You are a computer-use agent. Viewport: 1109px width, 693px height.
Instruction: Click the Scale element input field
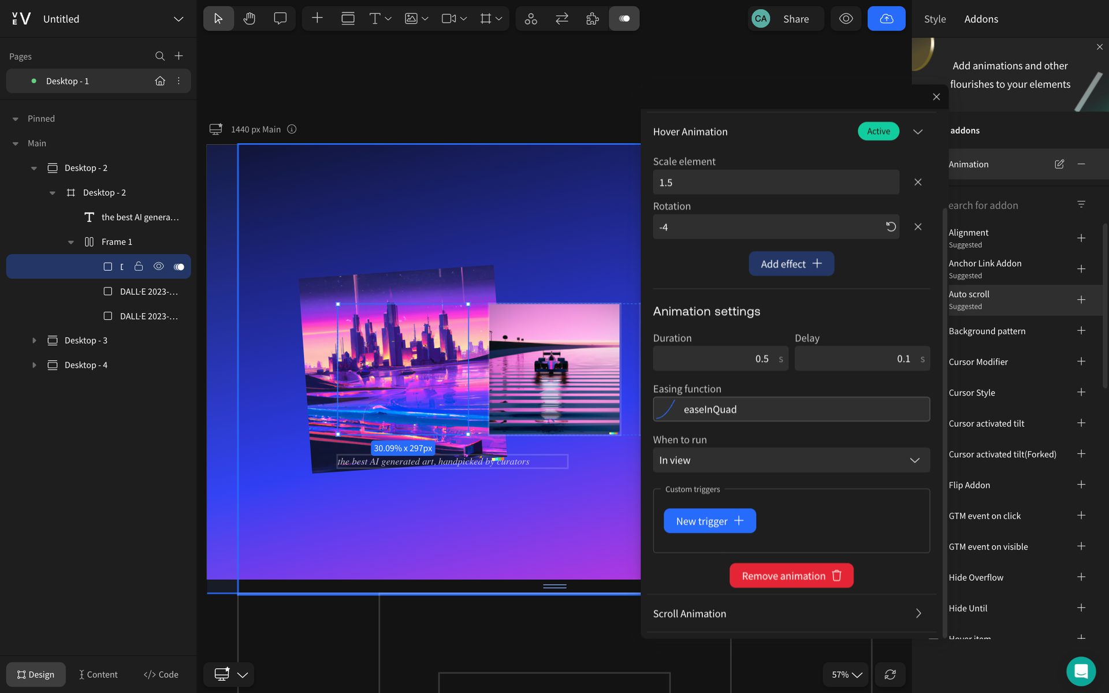pyautogui.click(x=775, y=181)
